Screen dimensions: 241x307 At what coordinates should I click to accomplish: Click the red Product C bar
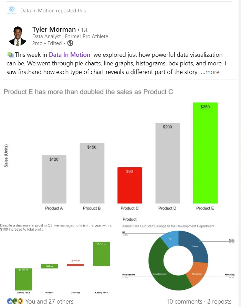tap(129, 185)
